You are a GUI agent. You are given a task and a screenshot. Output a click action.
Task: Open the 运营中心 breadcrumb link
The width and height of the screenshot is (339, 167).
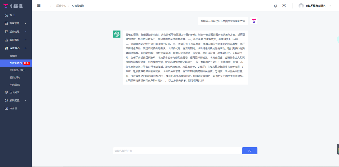point(61,5)
